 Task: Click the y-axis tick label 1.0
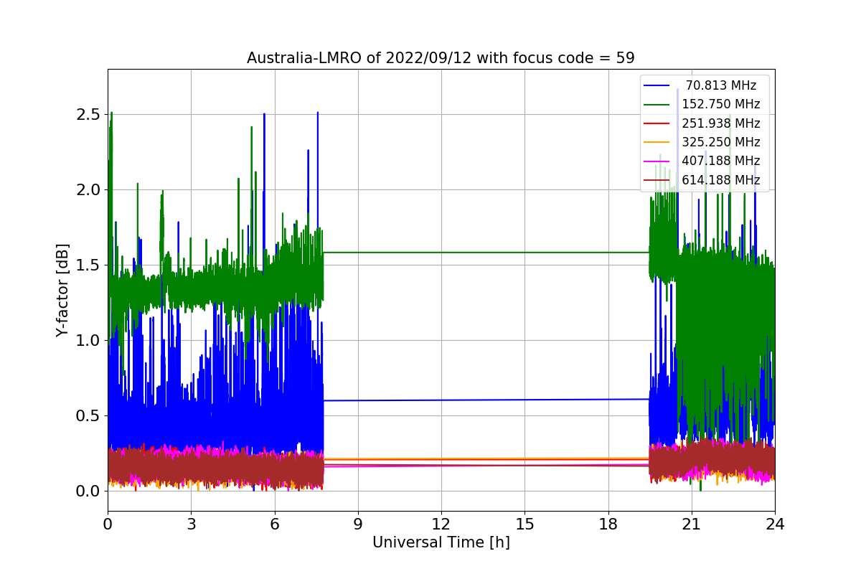tap(89, 341)
